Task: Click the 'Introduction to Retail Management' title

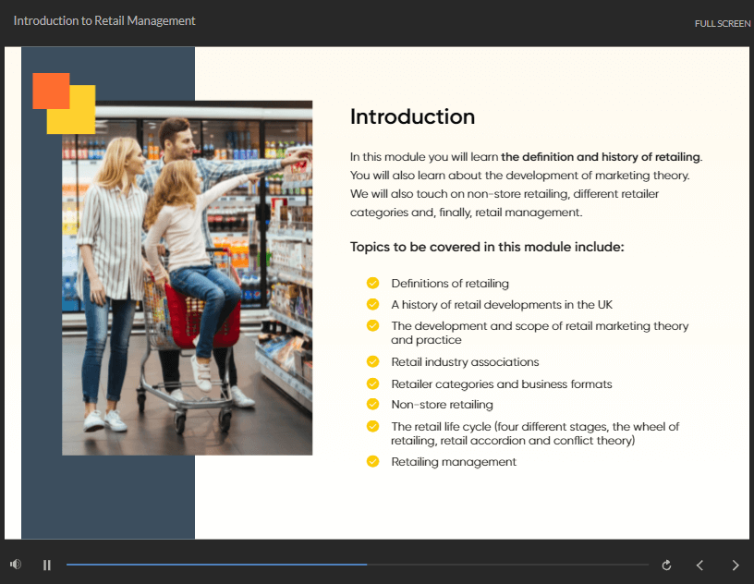Action: coord(104,21)
